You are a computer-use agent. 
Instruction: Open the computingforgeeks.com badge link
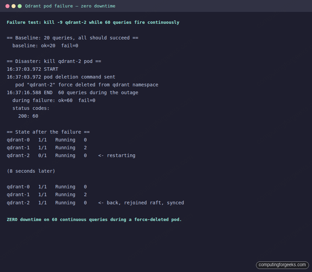tap(282, 265)
